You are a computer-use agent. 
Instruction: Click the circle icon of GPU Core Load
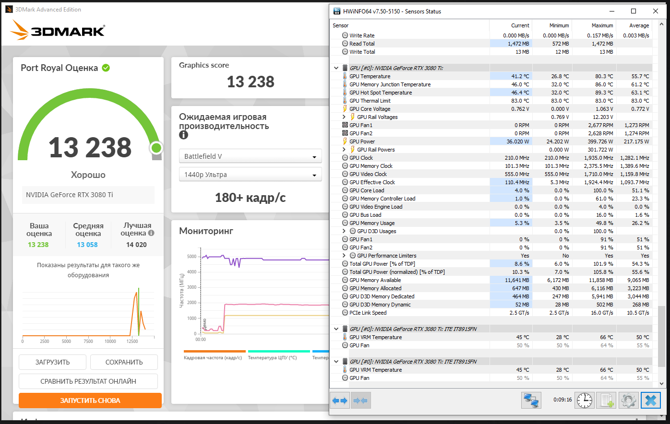345,190
